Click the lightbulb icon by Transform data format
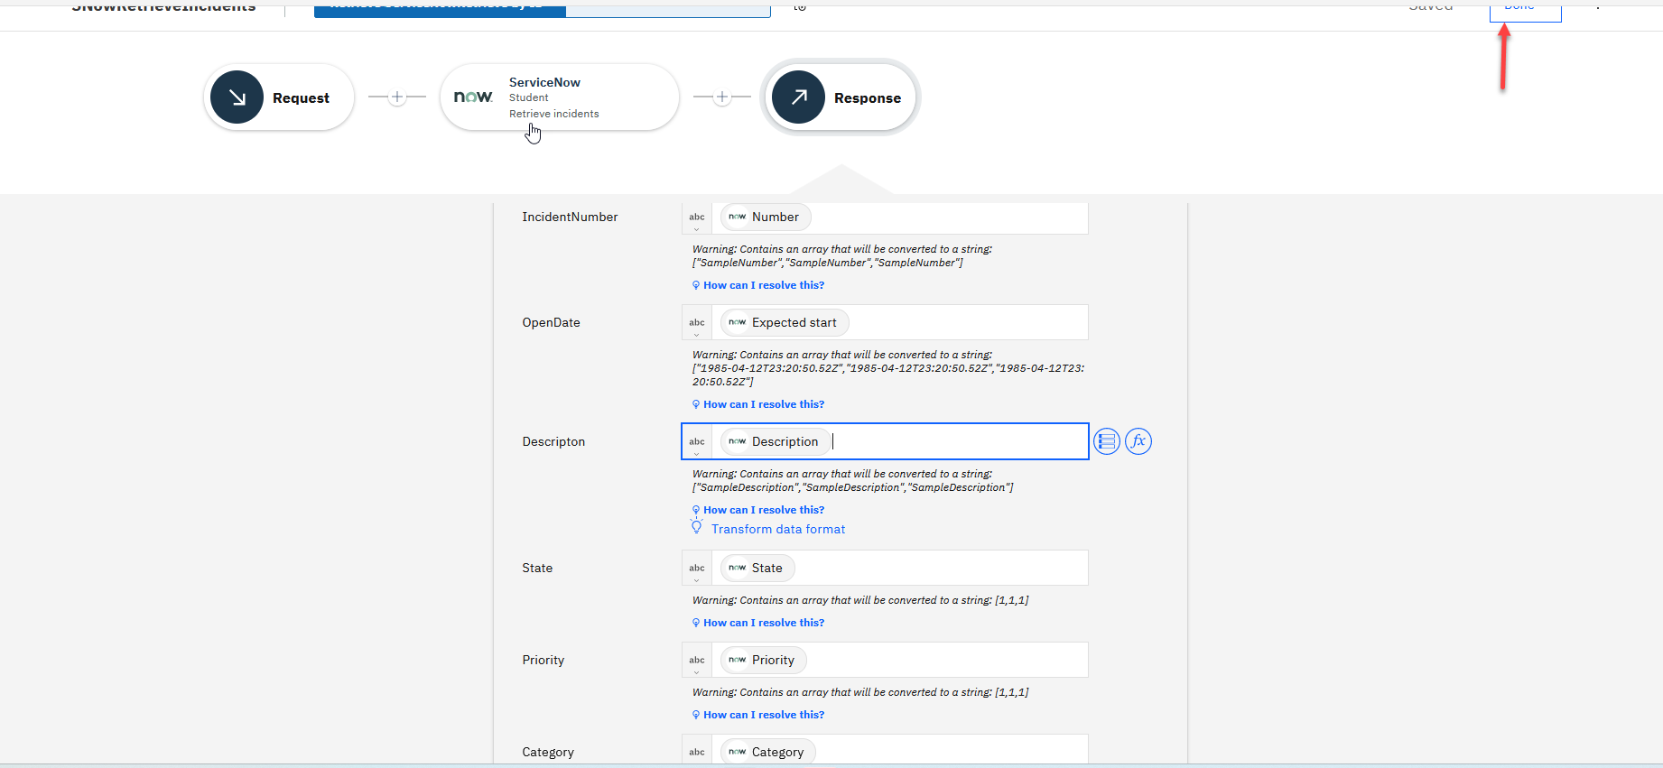Viewport: 1663px width, 768px height. 696,527
